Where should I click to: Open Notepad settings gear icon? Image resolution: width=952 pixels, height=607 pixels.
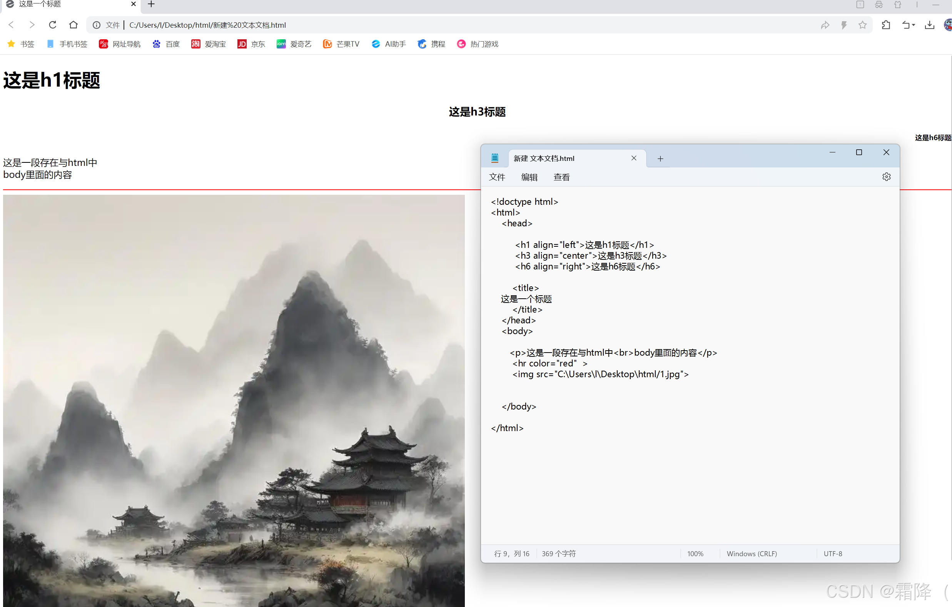click(886, 177)
